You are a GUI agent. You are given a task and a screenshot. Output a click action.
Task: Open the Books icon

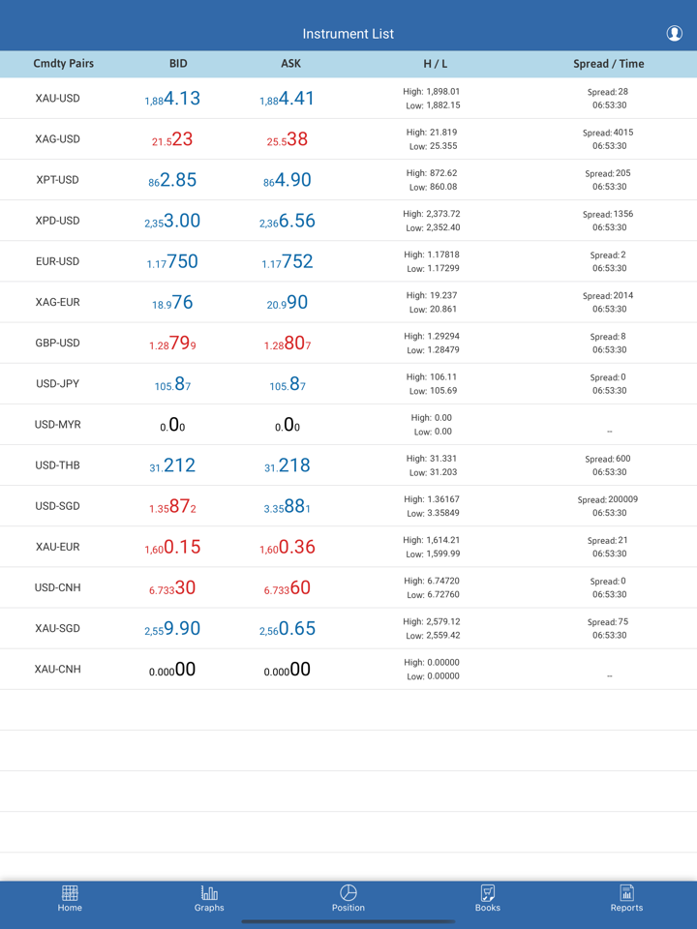pos(488,893)
